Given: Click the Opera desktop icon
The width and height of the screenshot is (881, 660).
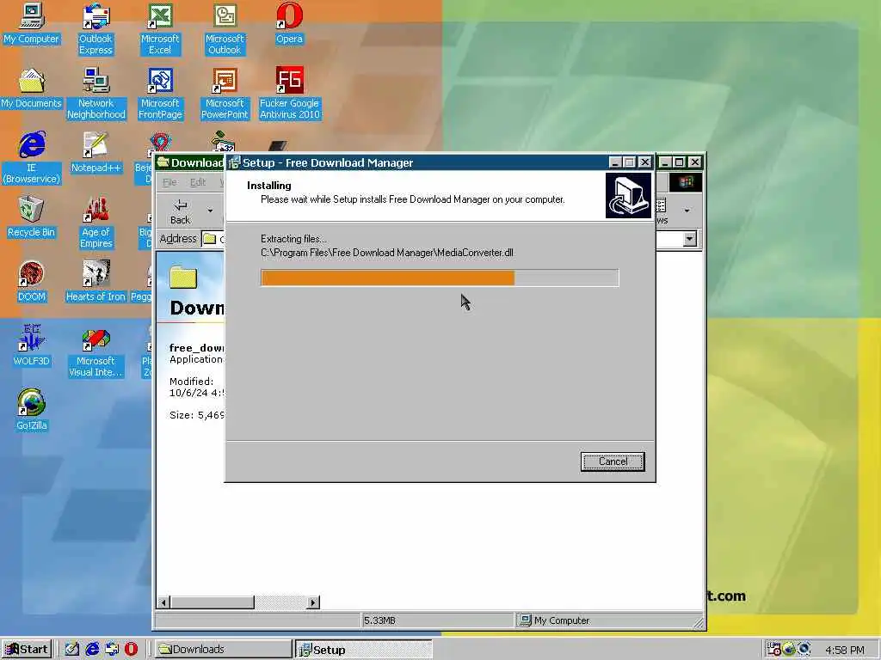Looking at the screenshot, I should [x=289, y=23].
